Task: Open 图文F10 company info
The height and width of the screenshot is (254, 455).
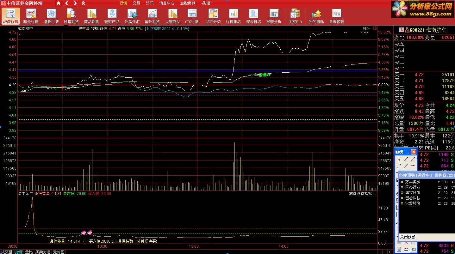Action: (x=295, y=16)
